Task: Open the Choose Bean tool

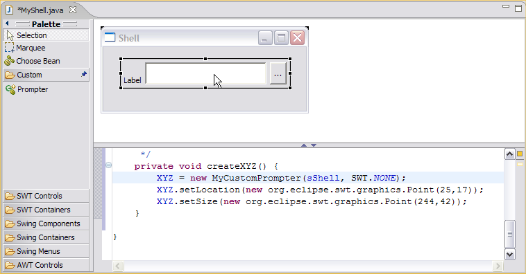Action: 46,61
